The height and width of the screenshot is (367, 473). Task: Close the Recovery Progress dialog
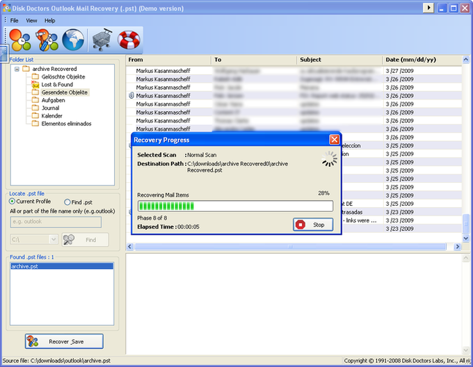335,140
